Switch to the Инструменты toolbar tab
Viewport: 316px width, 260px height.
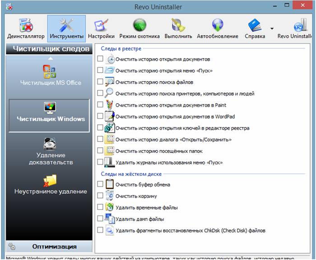[66, 28]
